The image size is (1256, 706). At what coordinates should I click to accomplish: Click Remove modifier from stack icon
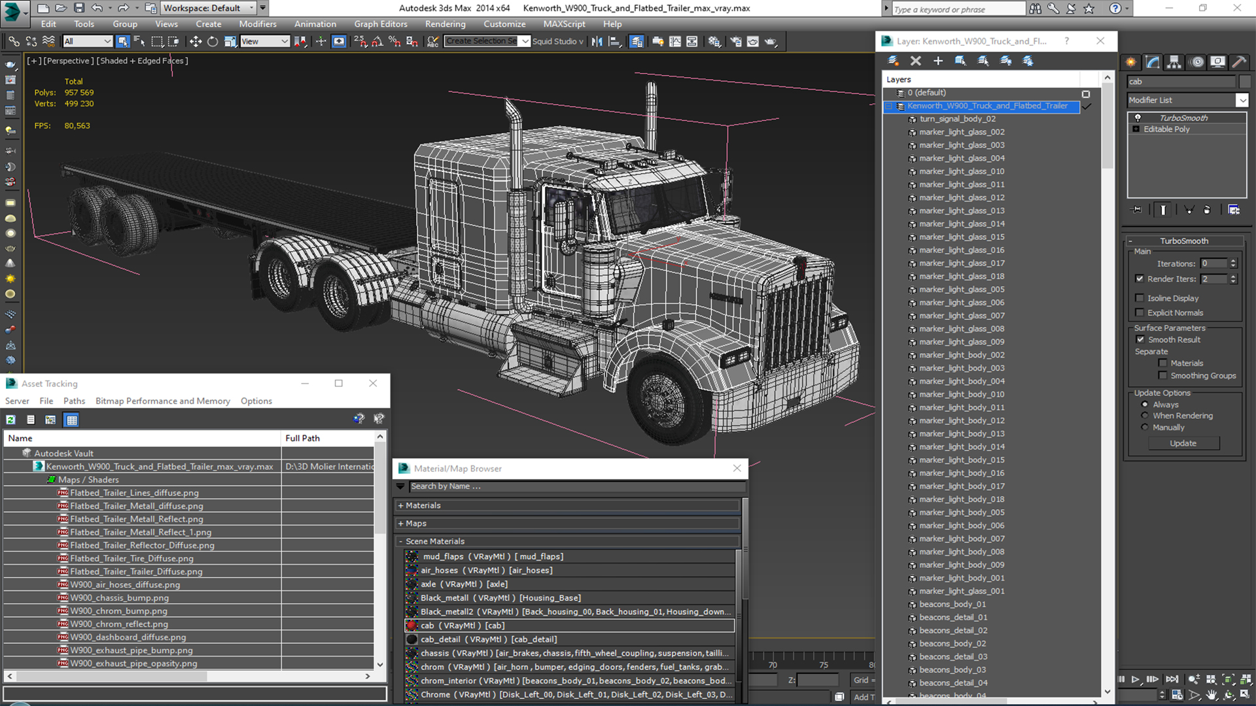1207,210
